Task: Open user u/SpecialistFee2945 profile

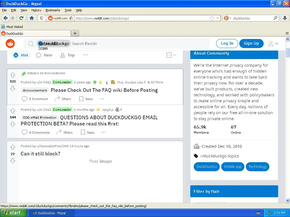Action: pos(53,146)
